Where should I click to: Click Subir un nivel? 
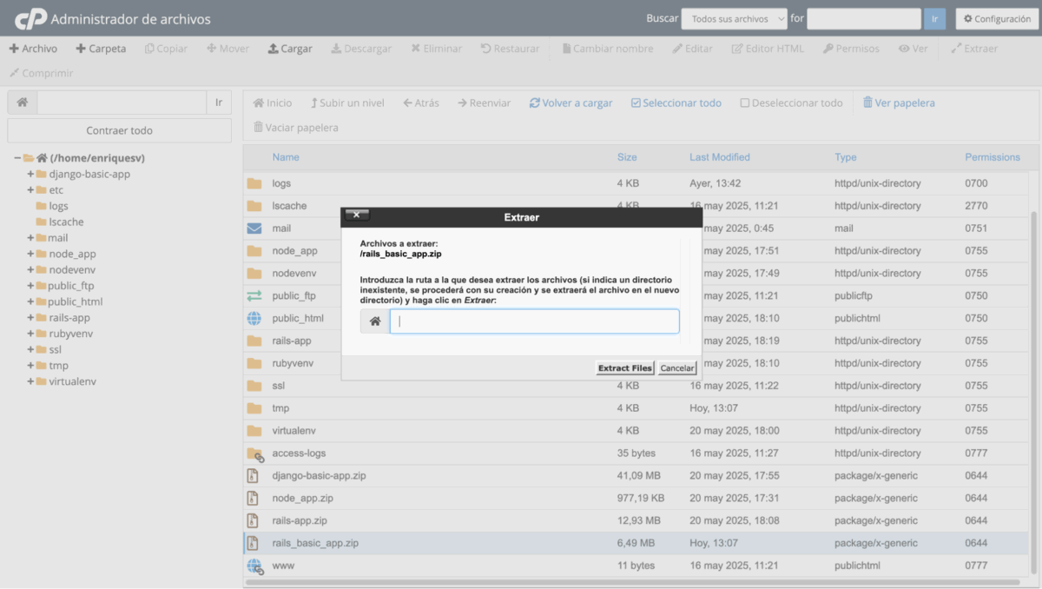coord(347,103)
